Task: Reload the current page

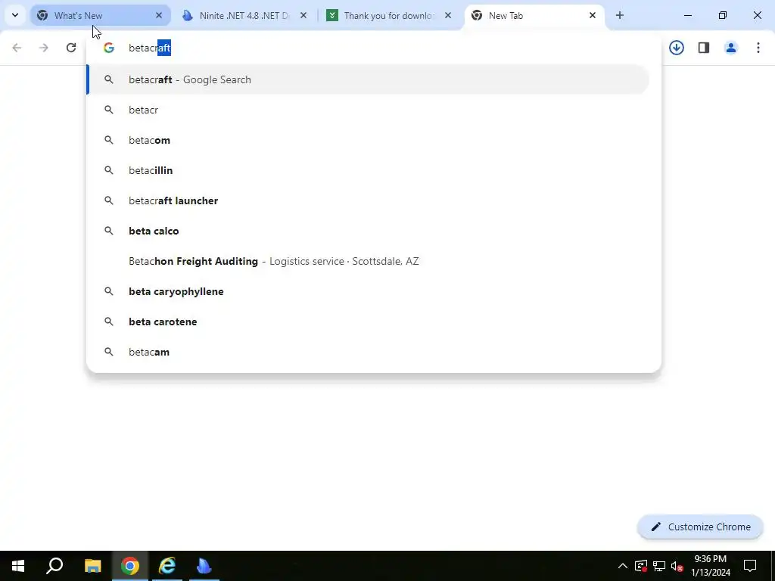Action: pyautogui.click(x=71, y=48)
